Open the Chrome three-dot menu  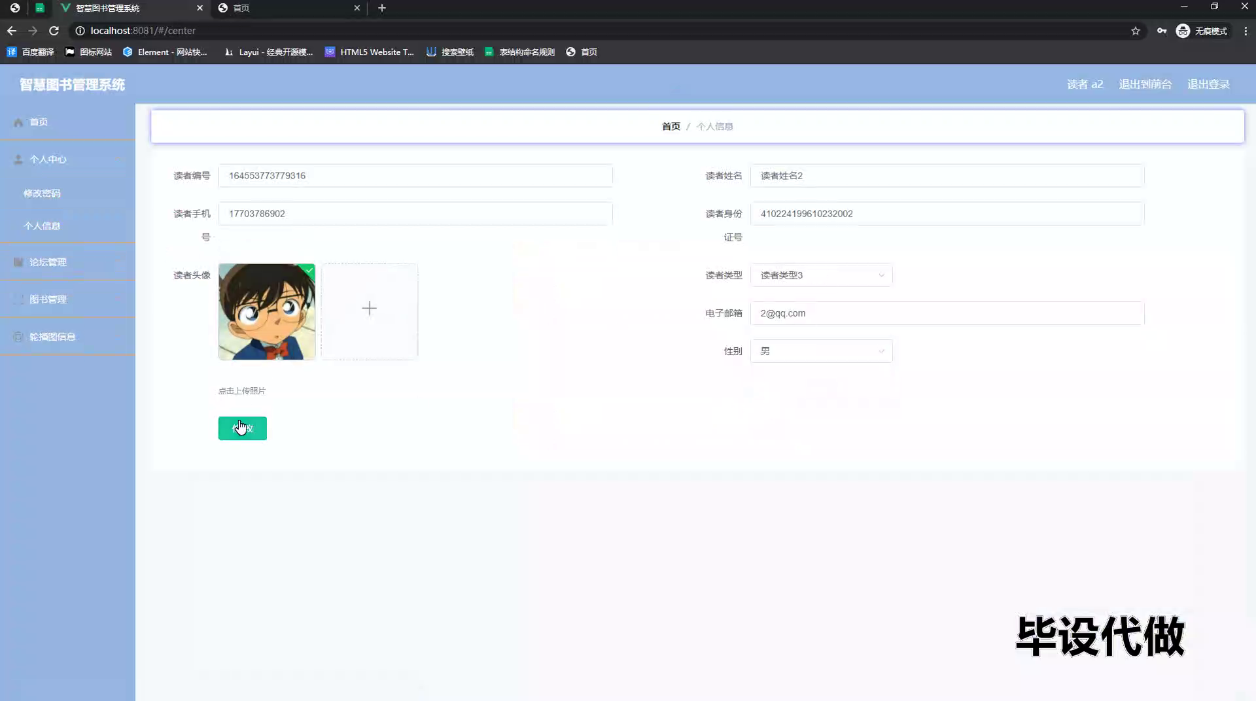[x=1246, y=31]
